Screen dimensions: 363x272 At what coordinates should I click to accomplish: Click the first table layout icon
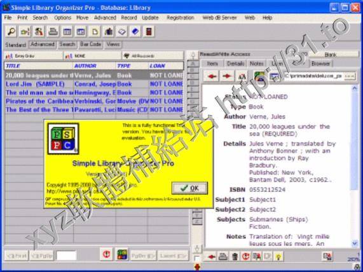point(67,32)
